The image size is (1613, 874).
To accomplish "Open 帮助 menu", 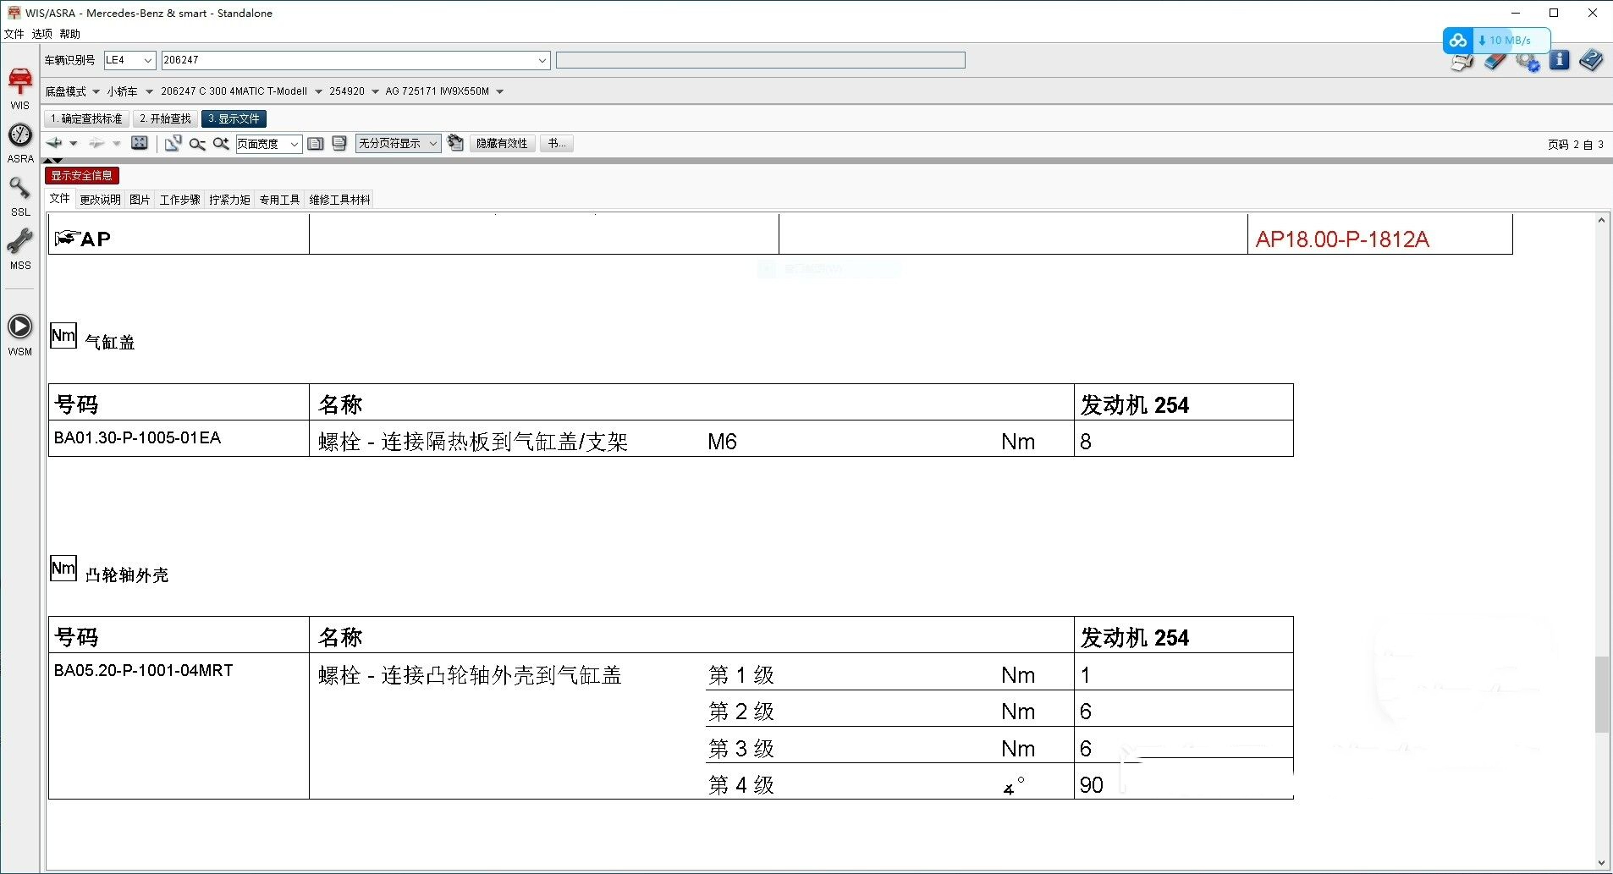I will click(70, 34).
